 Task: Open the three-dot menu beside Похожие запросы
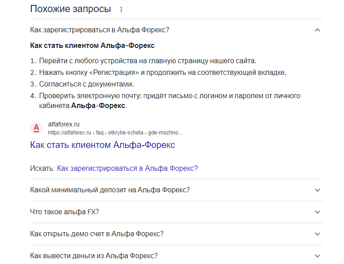point(121,9)
